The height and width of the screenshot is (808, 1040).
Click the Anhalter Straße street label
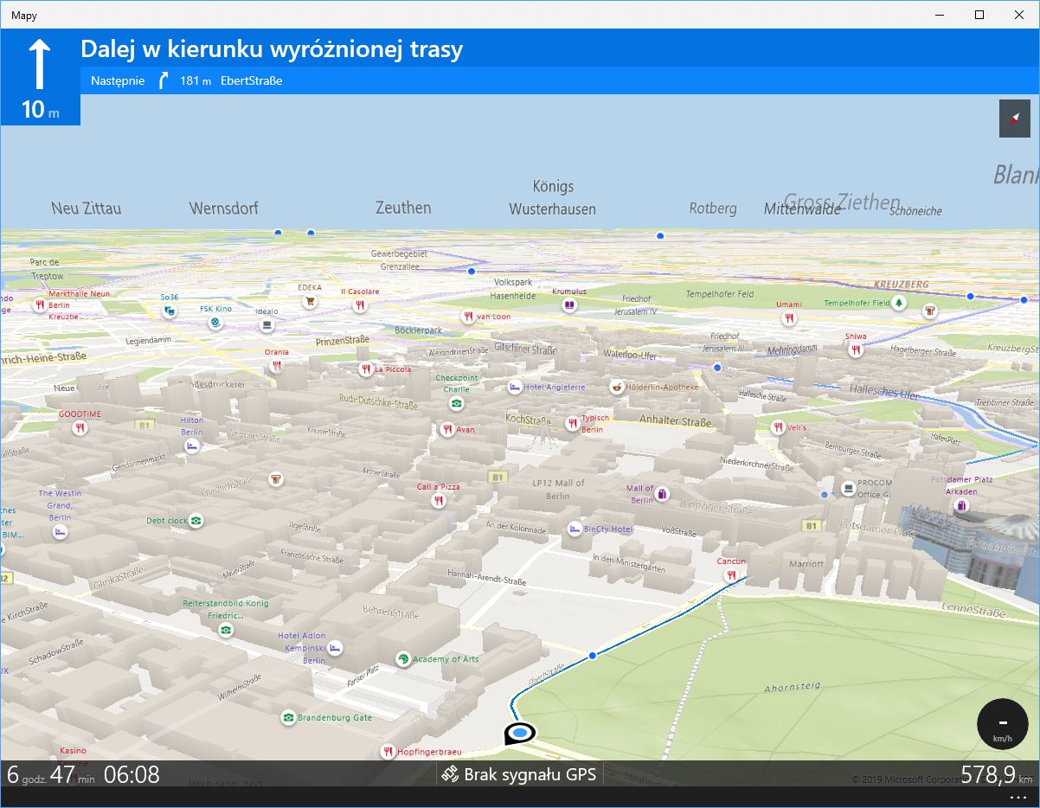coord(675,421)
